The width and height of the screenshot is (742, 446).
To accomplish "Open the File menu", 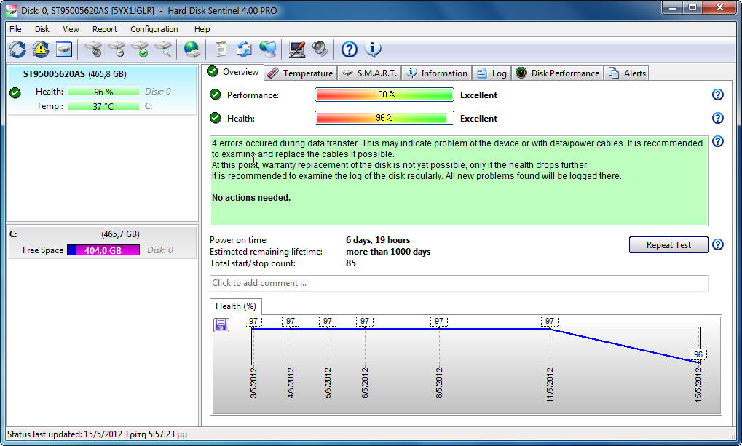I will pos(15,29).
